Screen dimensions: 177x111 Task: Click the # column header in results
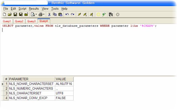6,79
